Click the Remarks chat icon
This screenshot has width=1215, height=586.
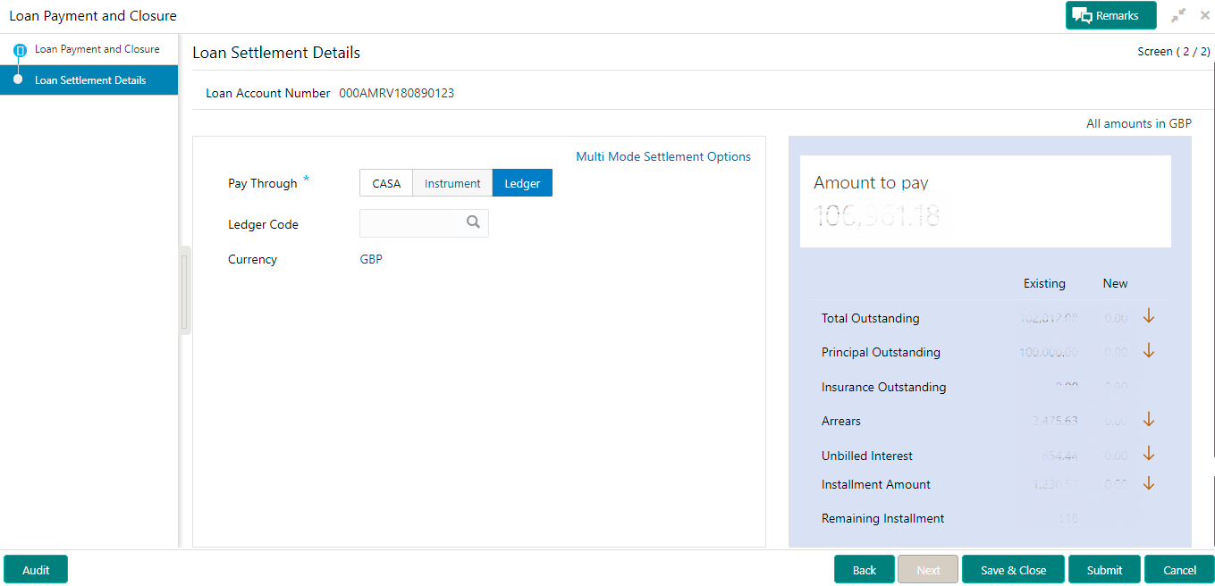point(1083,16)
